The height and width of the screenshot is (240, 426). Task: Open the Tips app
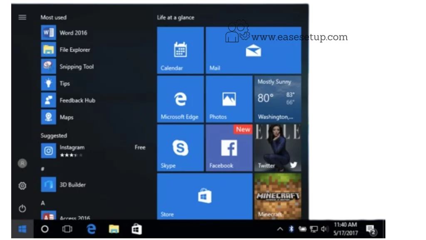(x=94, y=83)
